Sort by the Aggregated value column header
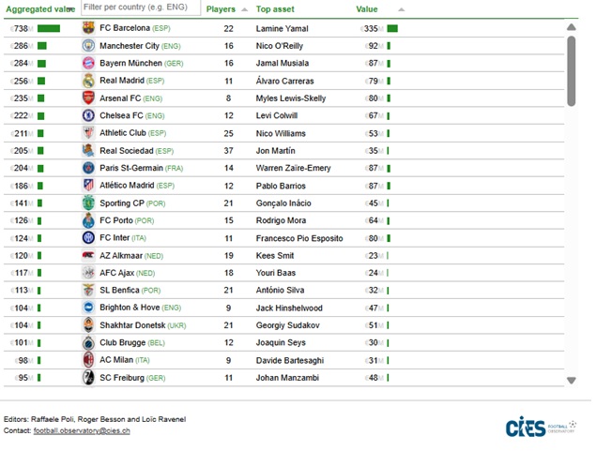This screenshot has height=451, width=611. [x=38, y=8]
